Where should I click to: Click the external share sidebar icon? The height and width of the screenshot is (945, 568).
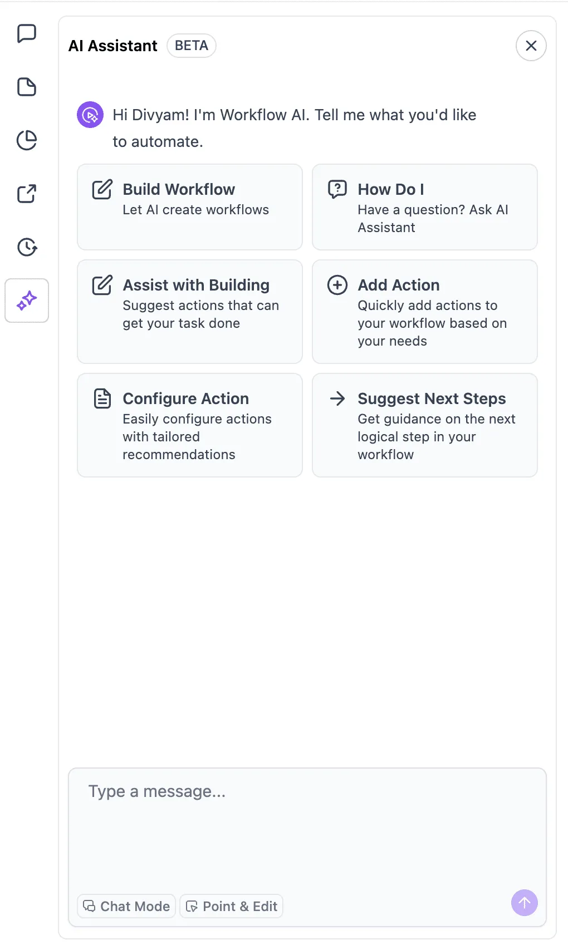(27, 194)
